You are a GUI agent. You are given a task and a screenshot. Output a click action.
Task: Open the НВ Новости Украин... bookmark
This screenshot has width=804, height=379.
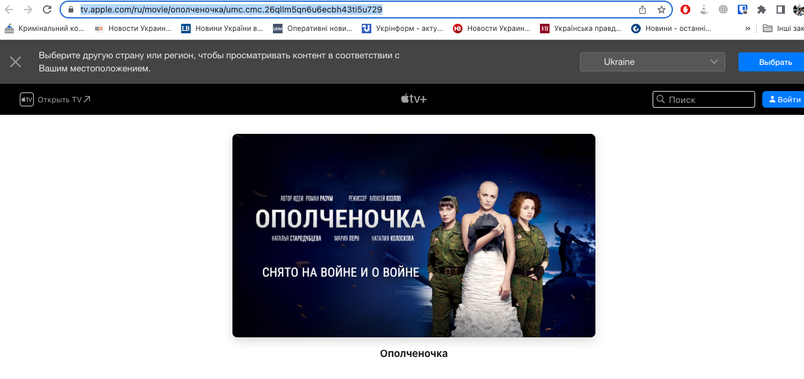click(x=492, y=28)
